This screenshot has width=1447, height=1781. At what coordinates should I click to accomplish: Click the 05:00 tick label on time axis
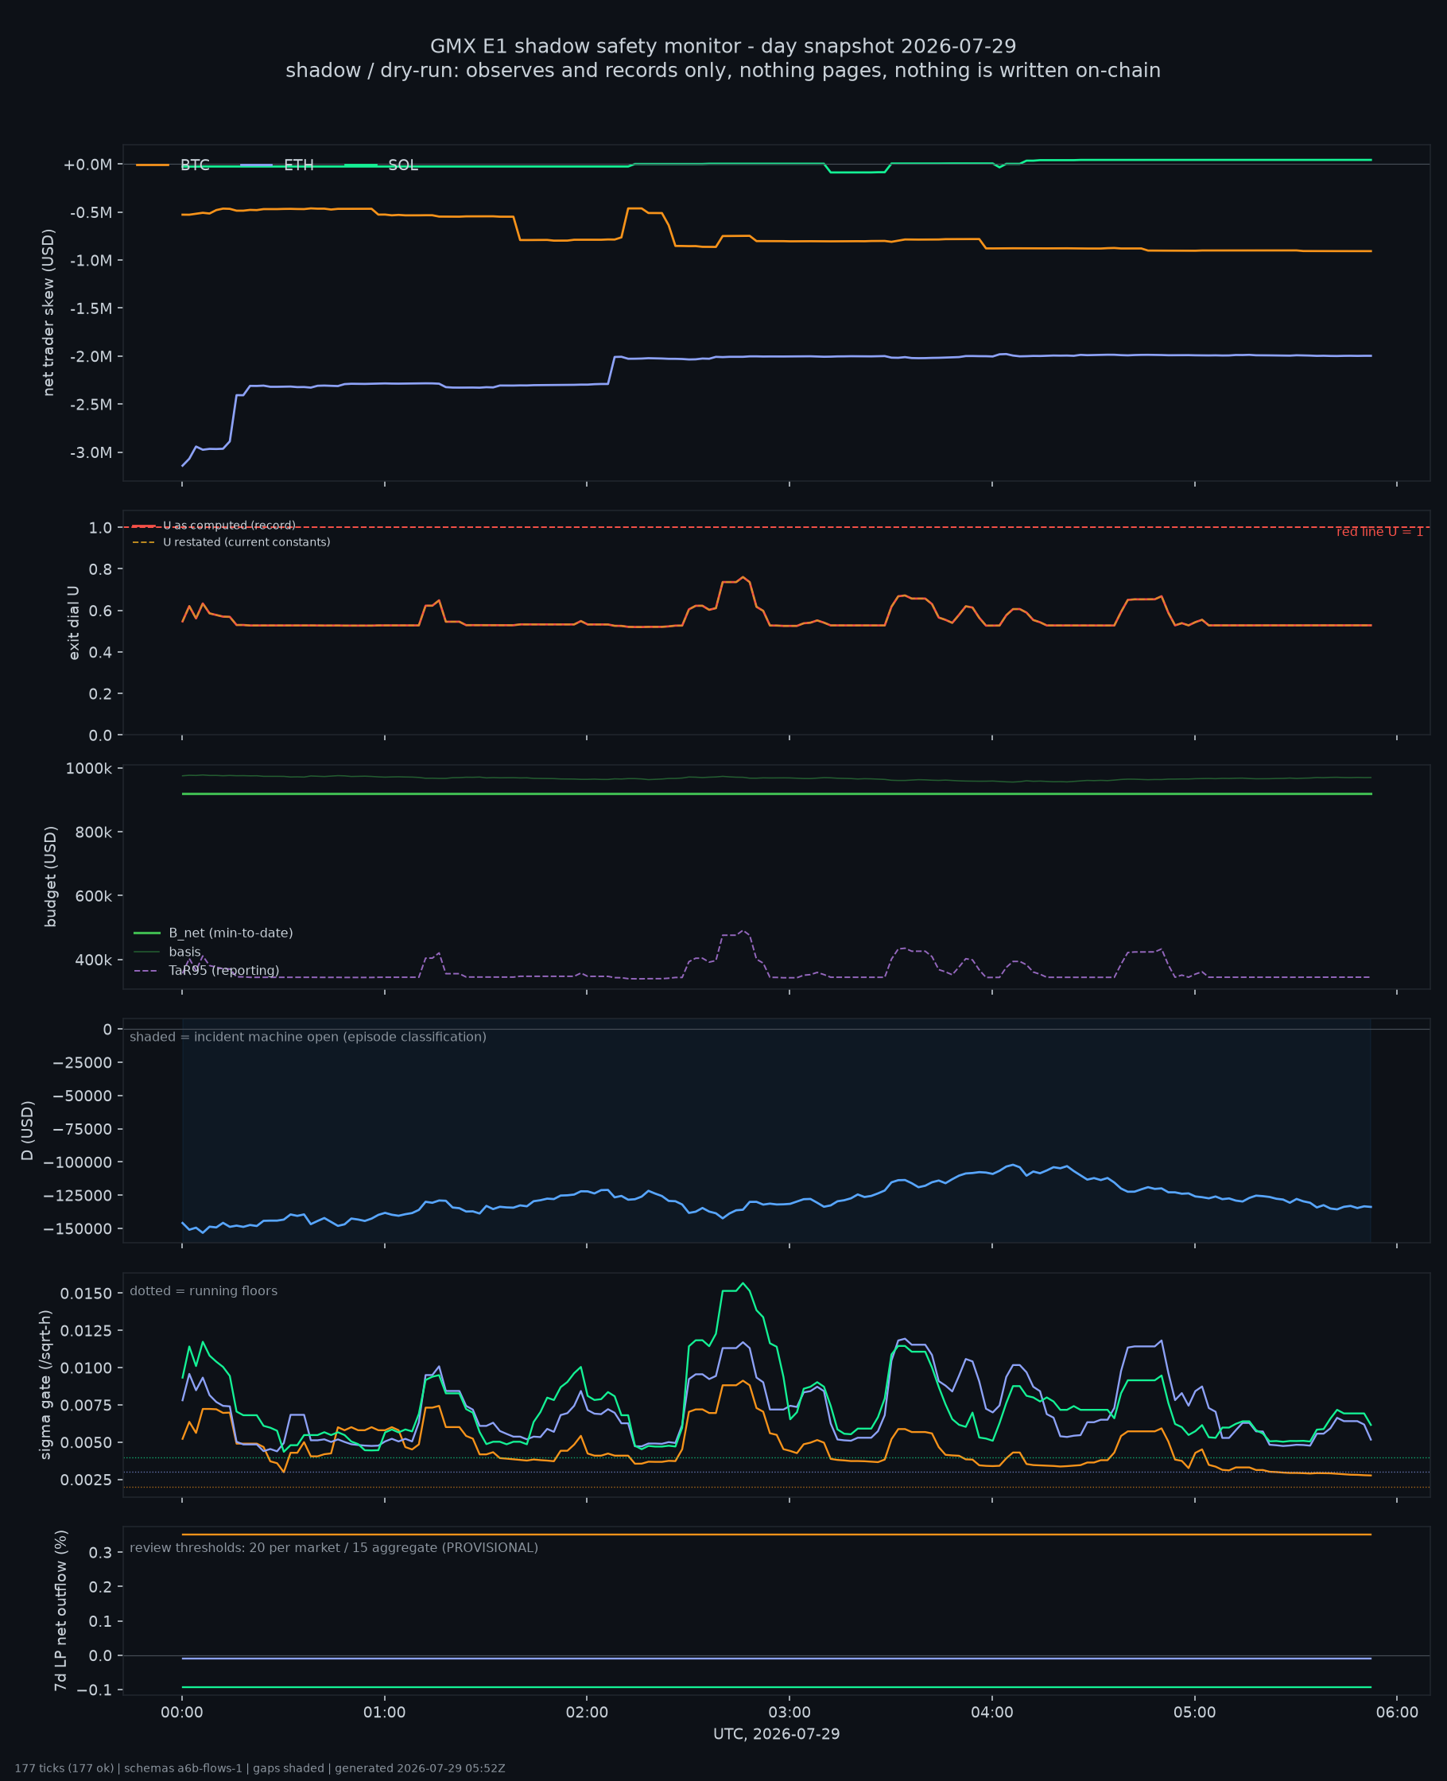point(1194,1713)
